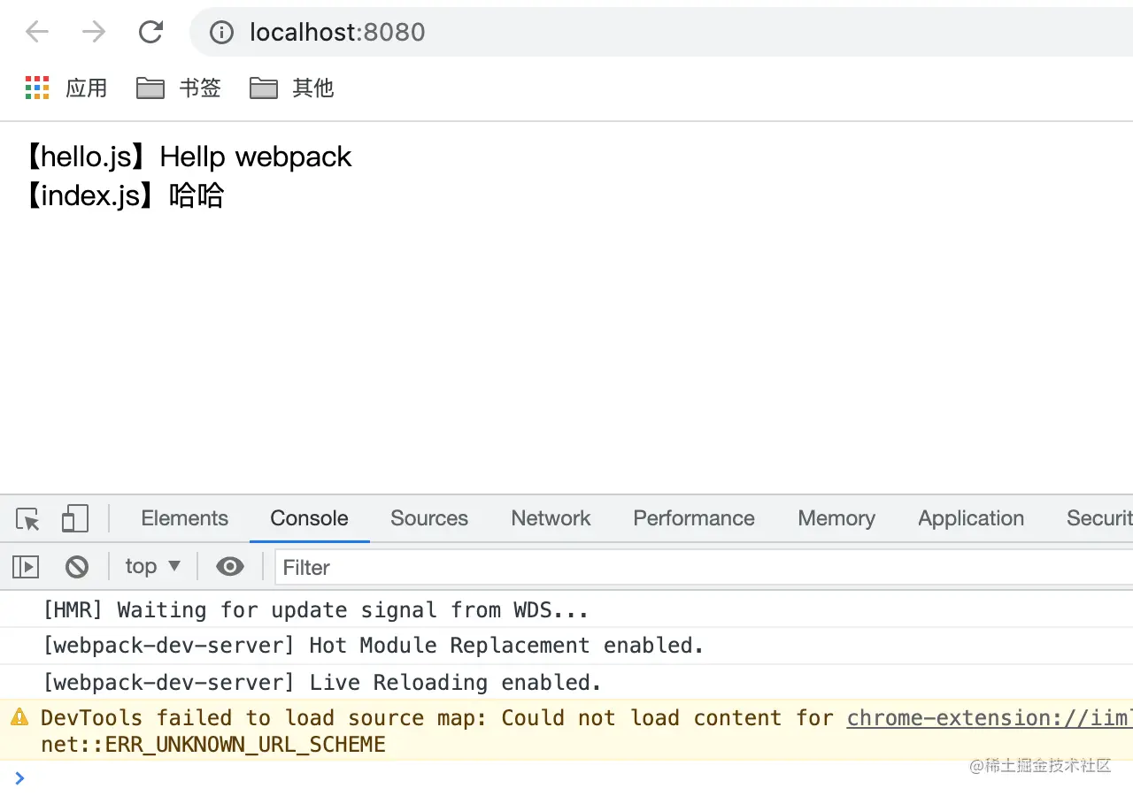1133x796 pixels.
Task: Open the Sources tab
Action: (x=429, y=518)
